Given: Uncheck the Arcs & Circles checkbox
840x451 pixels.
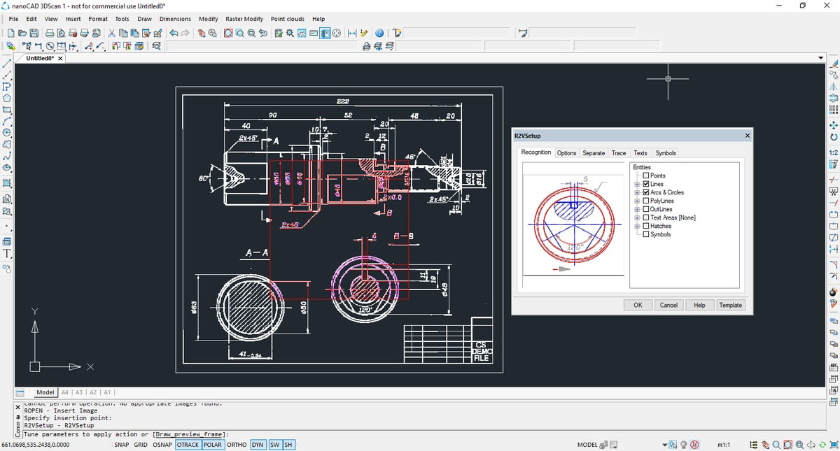Looking at the screenshot, I should (x=645, y=192).
